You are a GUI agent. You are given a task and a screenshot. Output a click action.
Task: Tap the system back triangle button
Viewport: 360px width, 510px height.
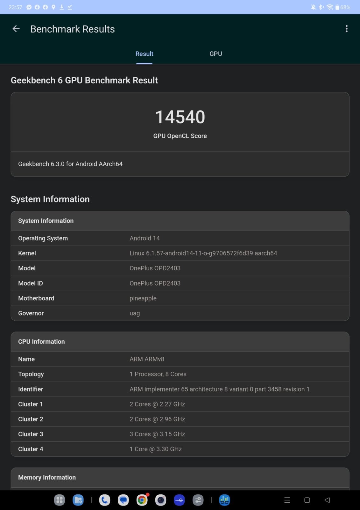[327, 500]
